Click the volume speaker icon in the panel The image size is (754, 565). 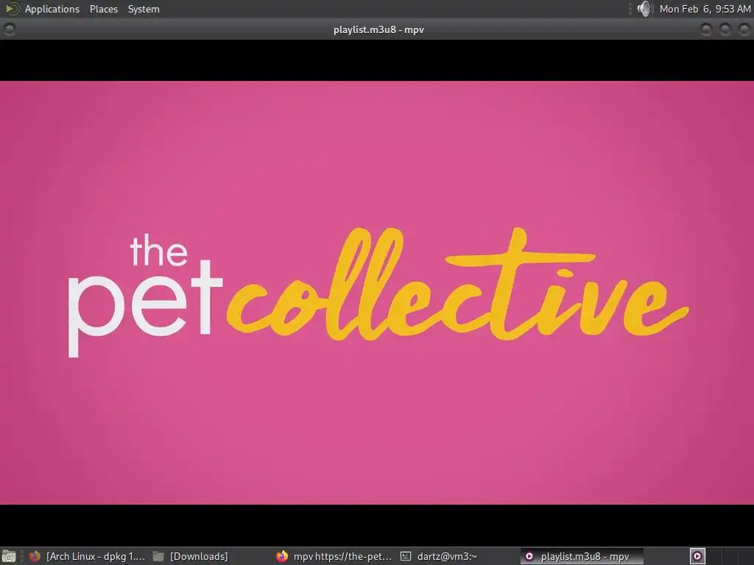(x=644, y=9)
